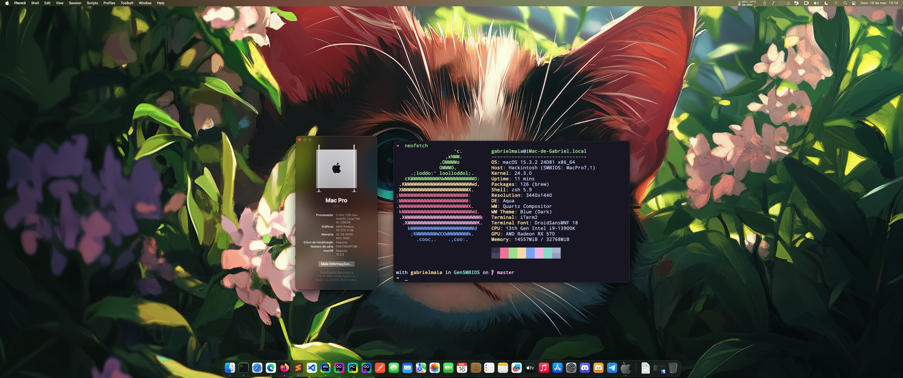The height and width of the screenshot is (378, 903).
Task: Expand the temperature and fan stats menu
Action: pos(747,3)
